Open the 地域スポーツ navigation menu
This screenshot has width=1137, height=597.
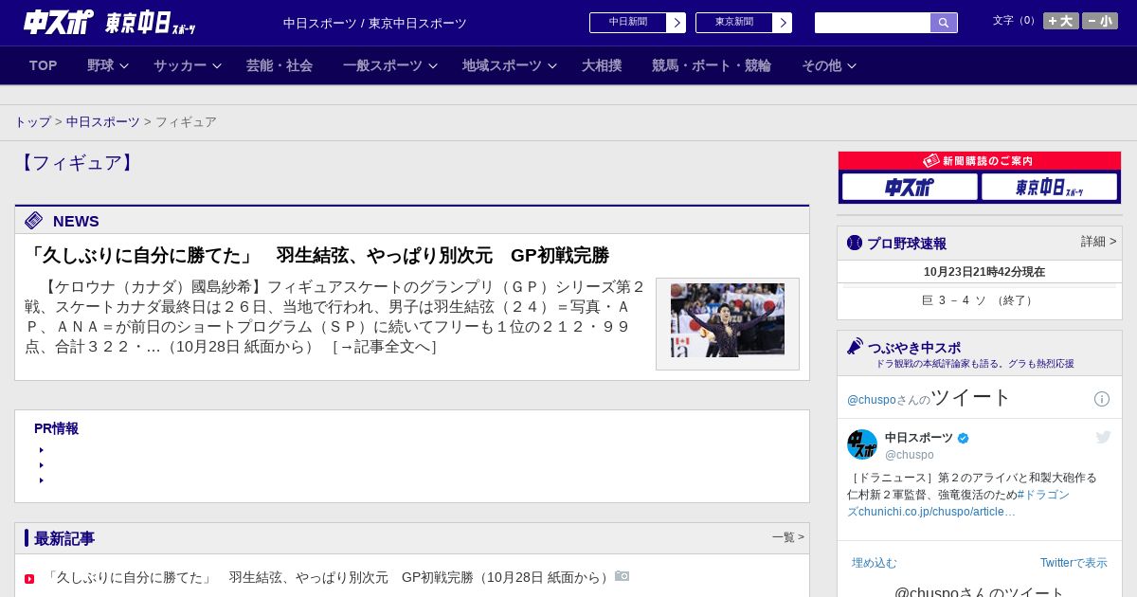click(x=502, y=65)
